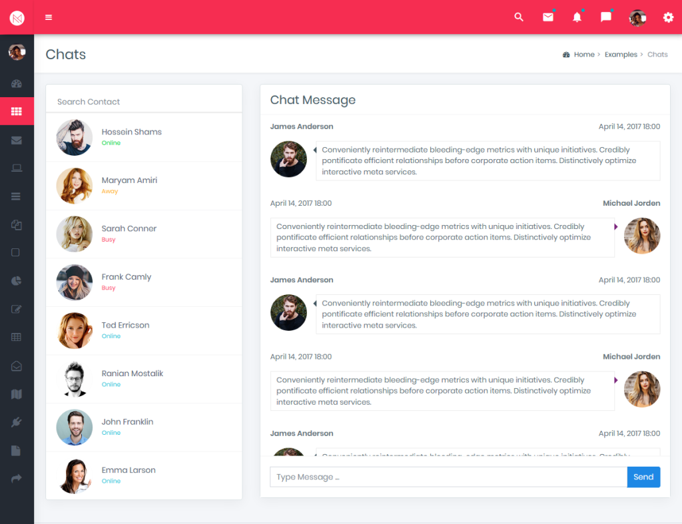
Task: Navigate to Home via the breadcrumb
Action: coord(583,54)
